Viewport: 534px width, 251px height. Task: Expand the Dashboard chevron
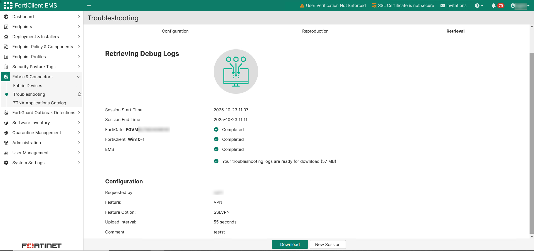79,17
